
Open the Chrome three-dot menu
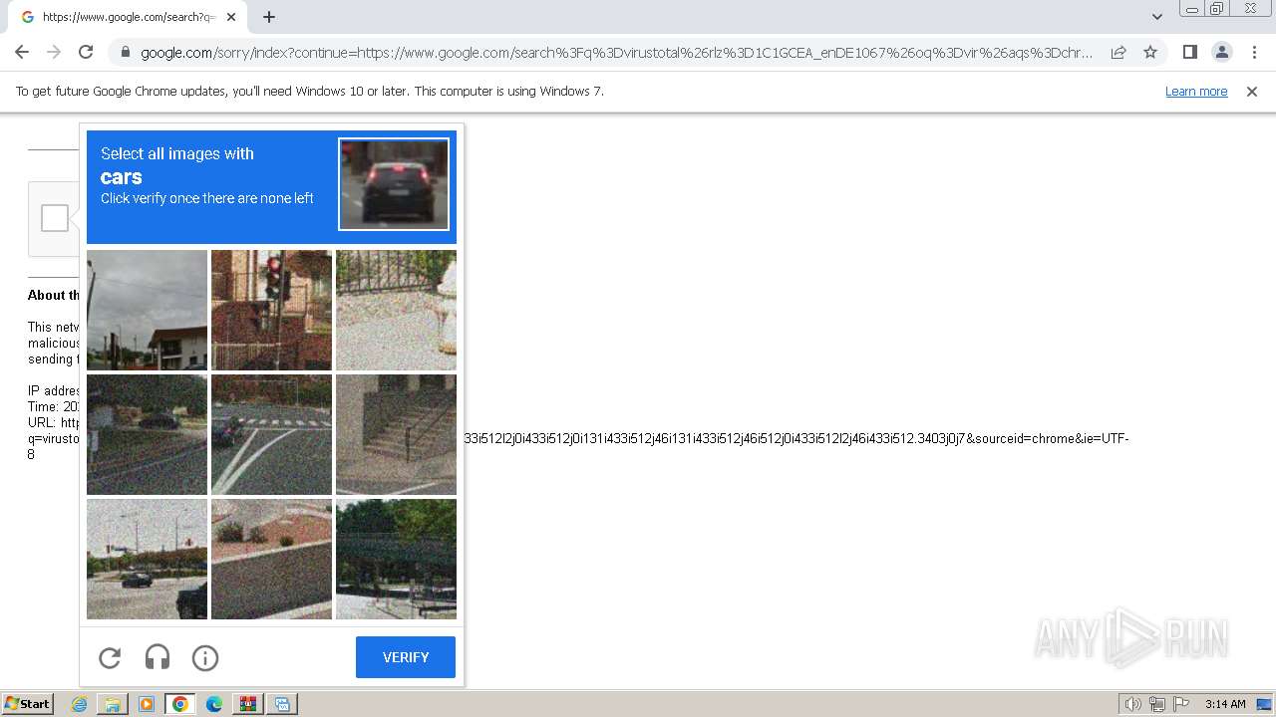point(1254,52)
